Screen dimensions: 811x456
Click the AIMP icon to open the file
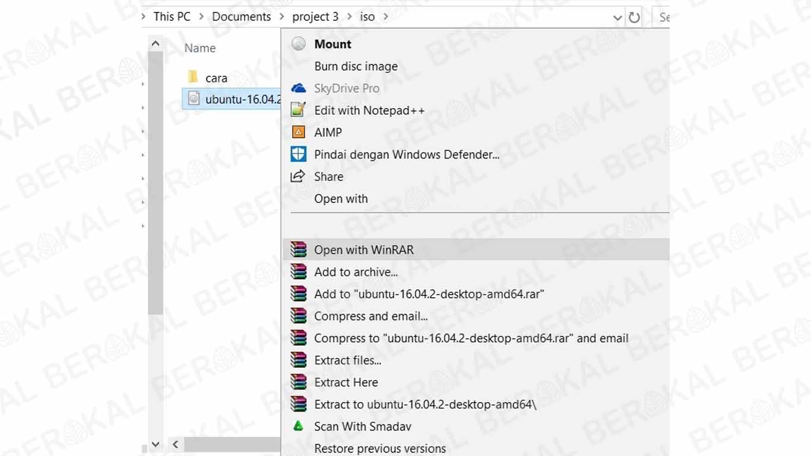coord(298,132)
